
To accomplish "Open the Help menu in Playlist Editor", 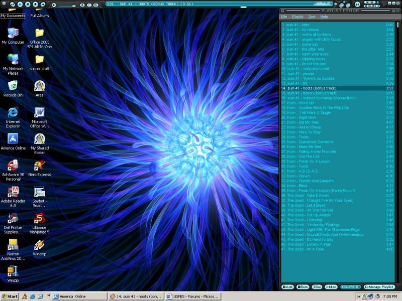I will click(324, 17).
